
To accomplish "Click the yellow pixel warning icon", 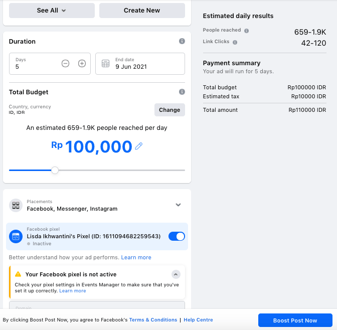I will coord(18,274).
